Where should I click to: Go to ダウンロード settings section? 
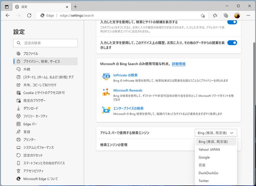pos(31,108)
